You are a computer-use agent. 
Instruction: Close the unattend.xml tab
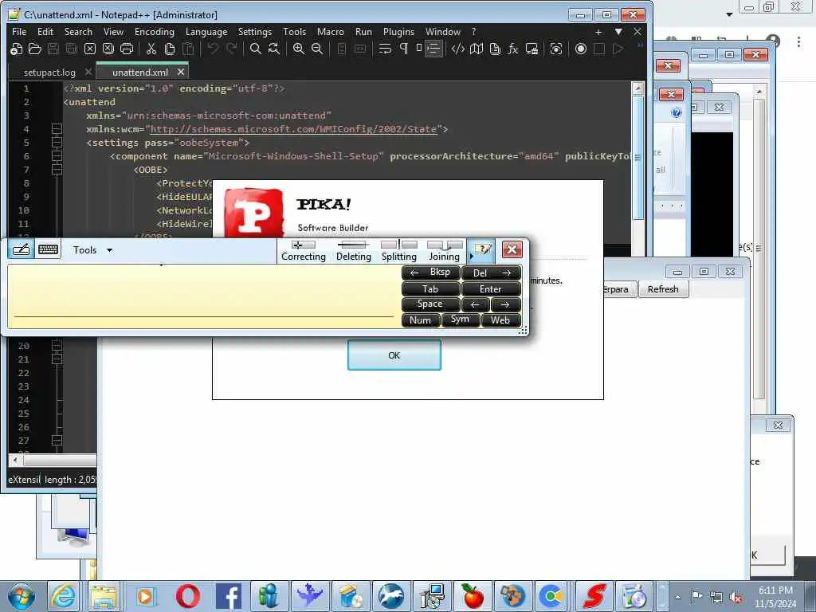181,72
